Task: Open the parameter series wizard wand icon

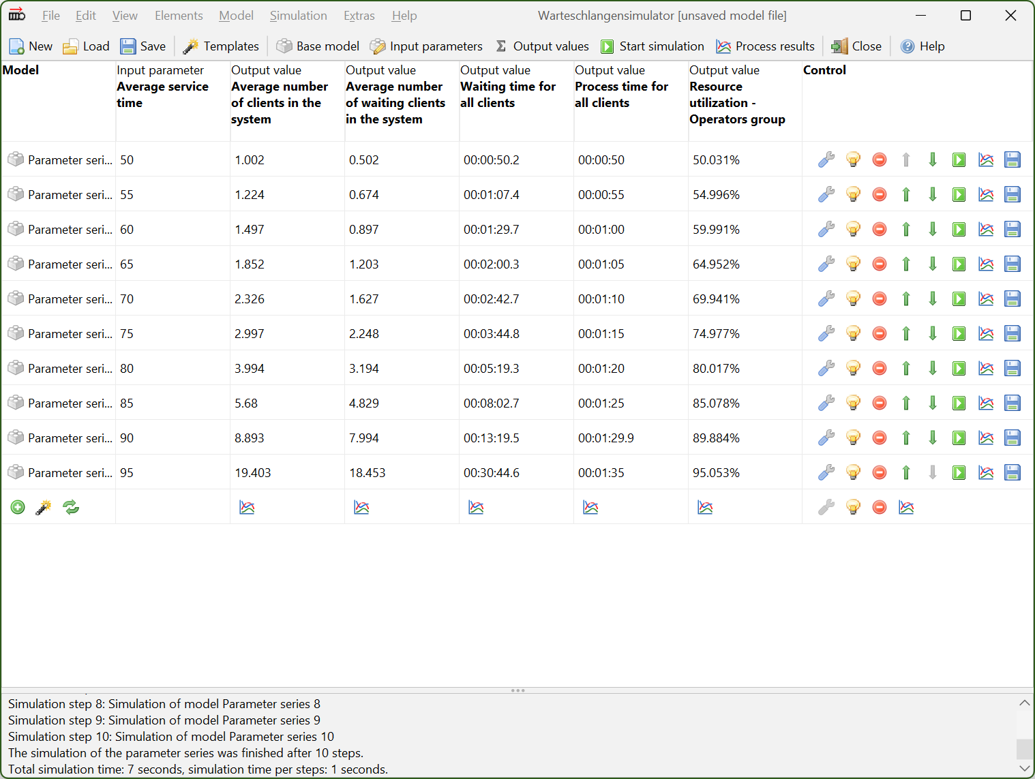Action: (x=44, y=507)
